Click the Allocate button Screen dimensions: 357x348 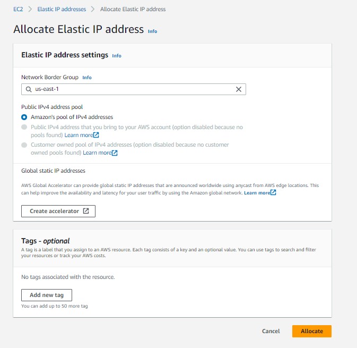tap(311, 331)
